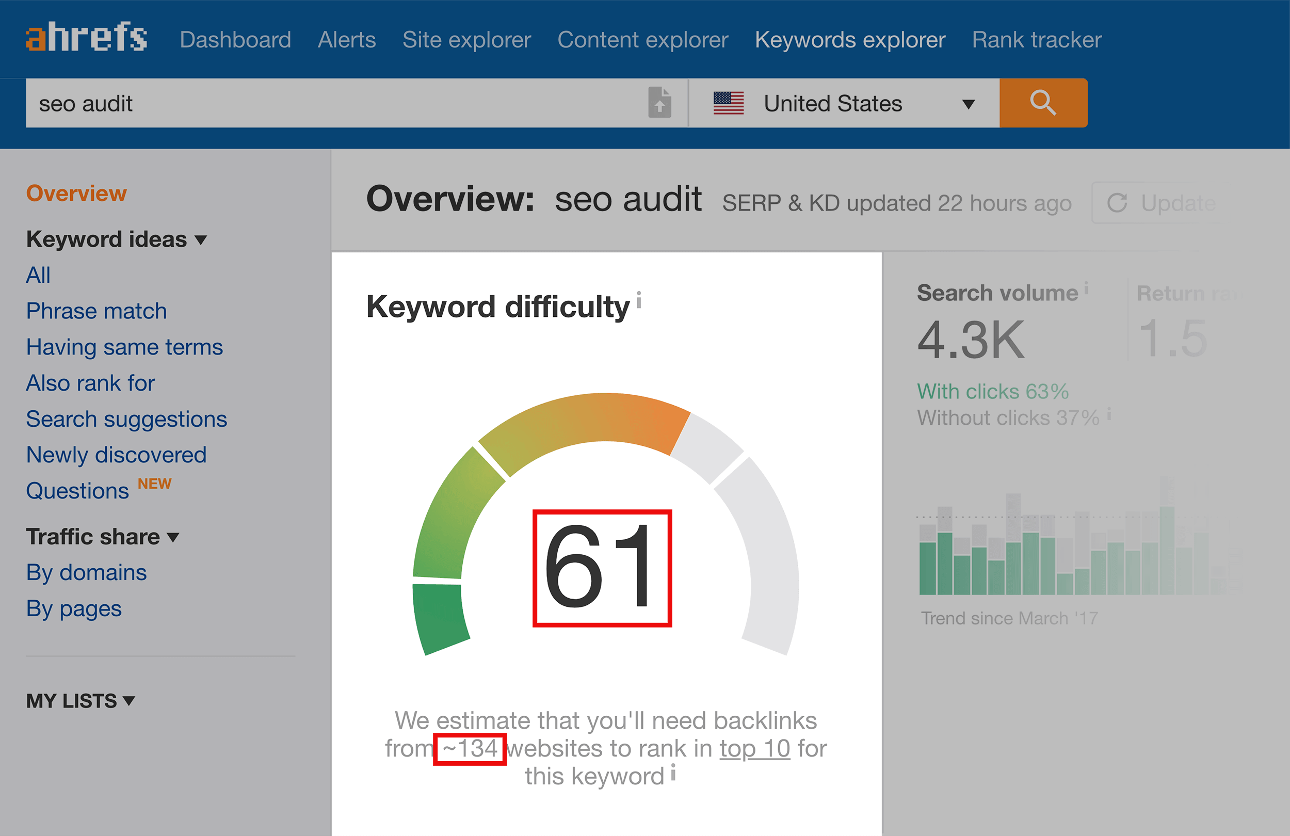The height and width of the screenshot is (836, 1290).
Task: Click the NEW badge beside Questions
Action: (x=154, y=484)
